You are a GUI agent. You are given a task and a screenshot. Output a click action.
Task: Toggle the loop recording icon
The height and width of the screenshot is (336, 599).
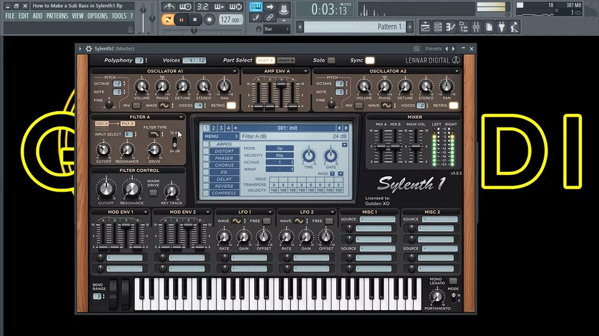(x=235, y=7)
